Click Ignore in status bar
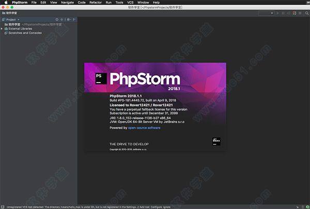This screenshot has width=310, height=209. click(x=167, y=207)
